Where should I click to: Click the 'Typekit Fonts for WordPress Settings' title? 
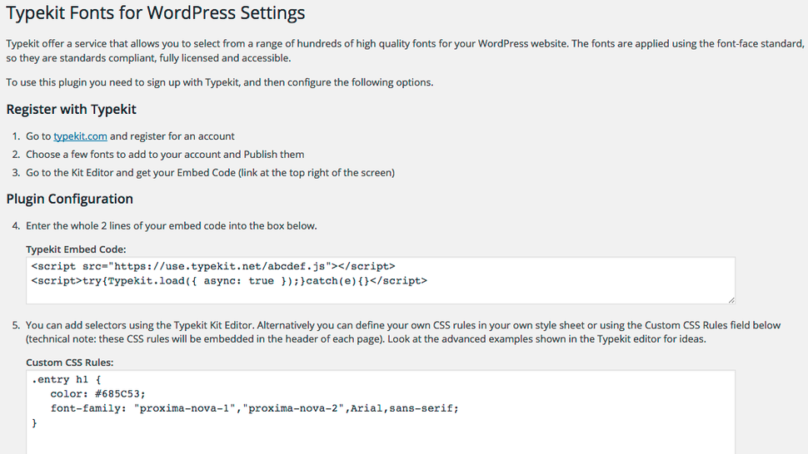point(156,12)
